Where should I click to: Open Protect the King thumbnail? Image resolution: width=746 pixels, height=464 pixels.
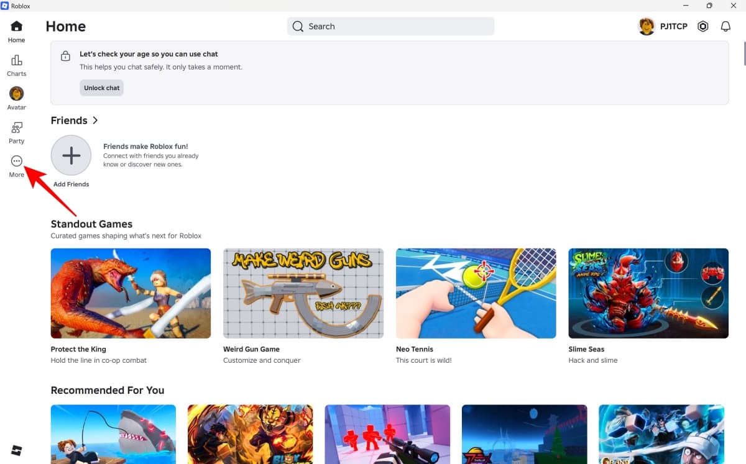(131, 293)
